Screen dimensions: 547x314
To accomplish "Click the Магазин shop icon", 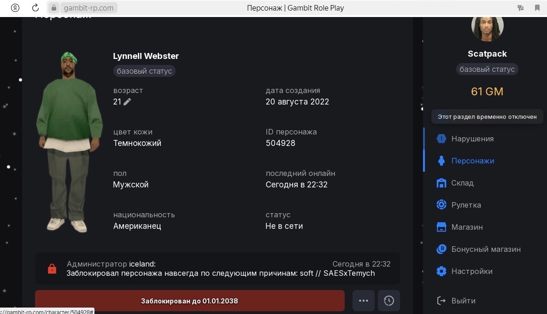I will pyautogui.click(x=441, y=227).
